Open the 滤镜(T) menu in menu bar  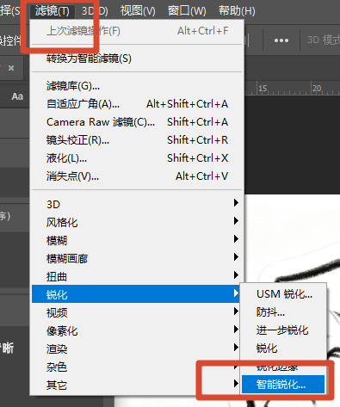(x=53, y=11)
